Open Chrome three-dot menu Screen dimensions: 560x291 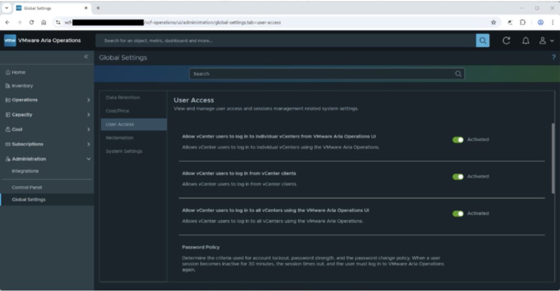553,22
